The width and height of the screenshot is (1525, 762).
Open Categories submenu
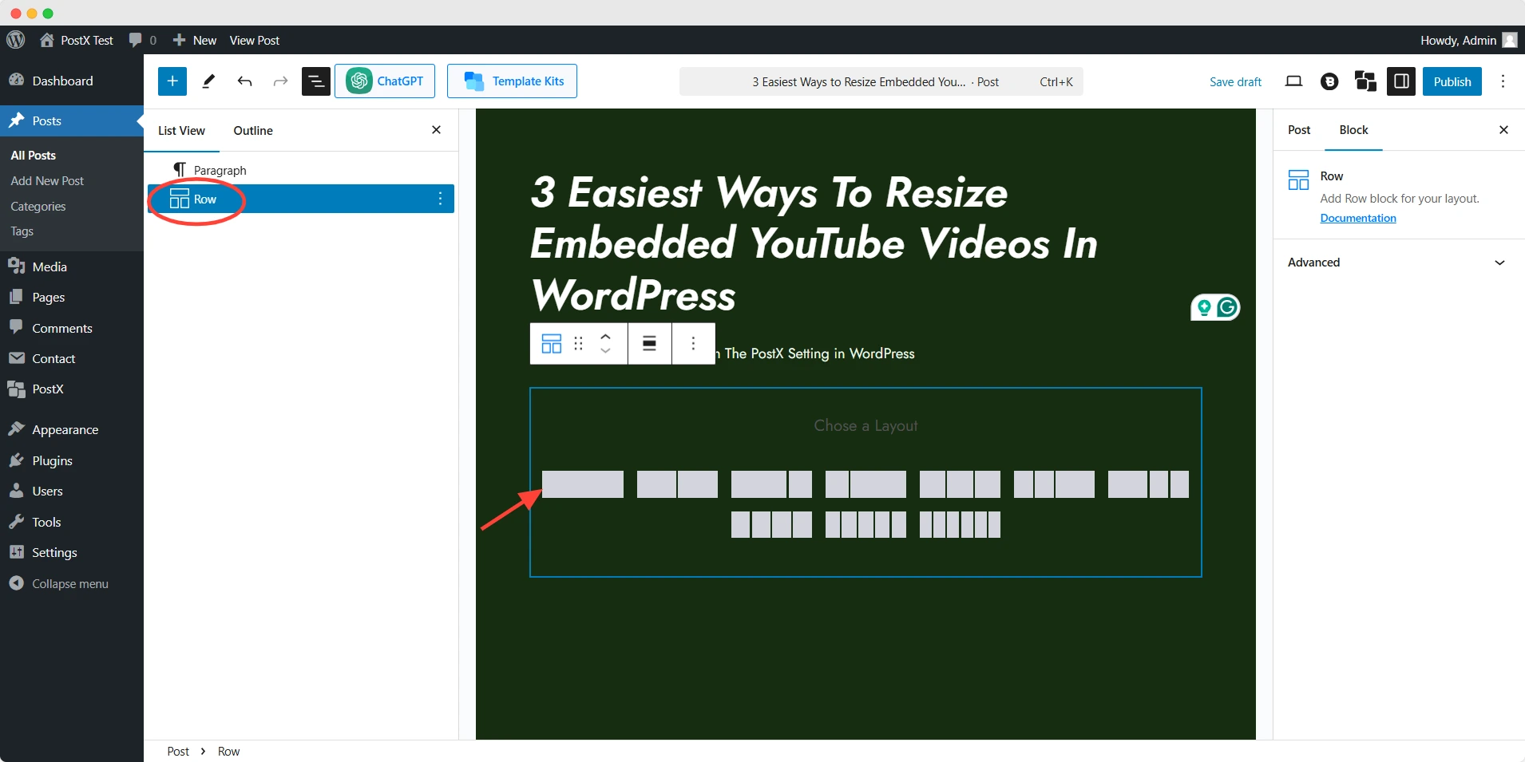point(38,207)
